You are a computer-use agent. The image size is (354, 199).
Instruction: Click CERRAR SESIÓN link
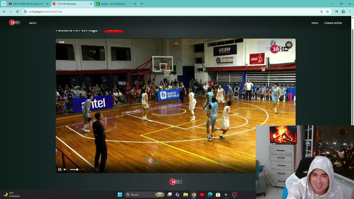tap(333, 23)
